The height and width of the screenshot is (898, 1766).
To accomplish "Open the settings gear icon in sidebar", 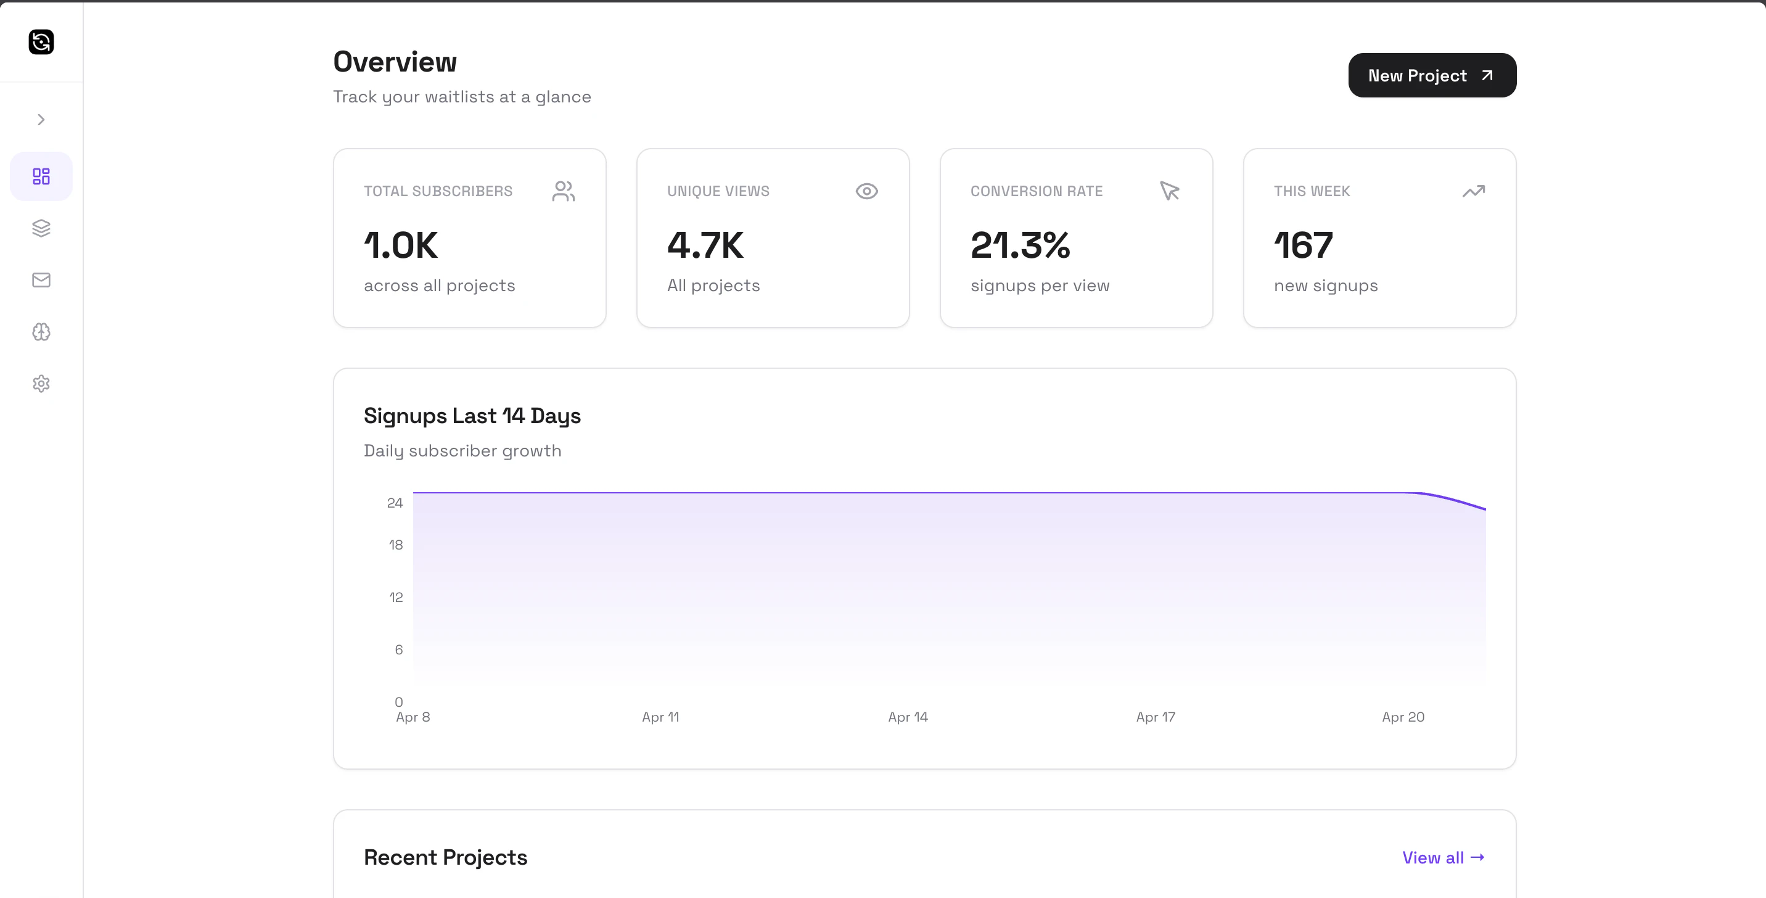I will tap(41, 383).
